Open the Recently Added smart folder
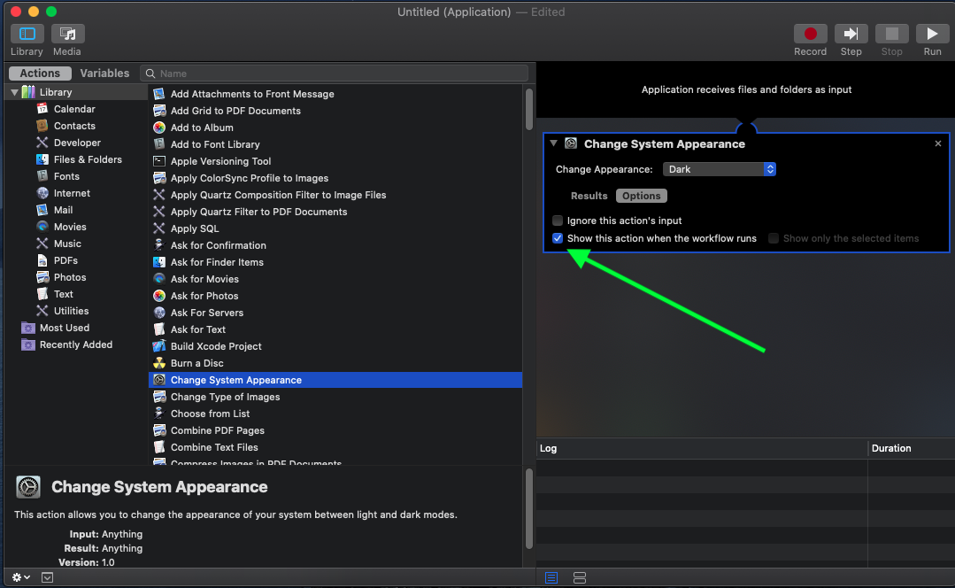Screen dimensions: 955x588 point(76,344)
